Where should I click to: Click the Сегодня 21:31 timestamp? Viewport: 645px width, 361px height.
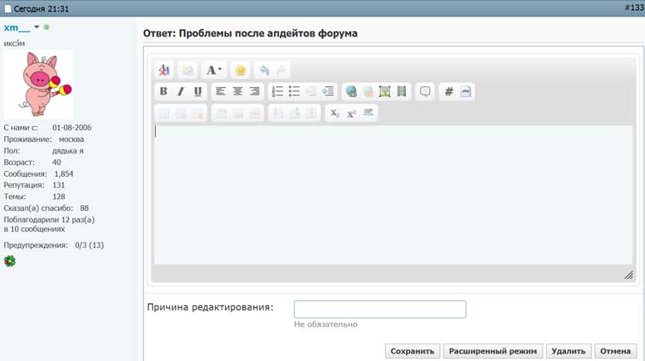(42, 8)
